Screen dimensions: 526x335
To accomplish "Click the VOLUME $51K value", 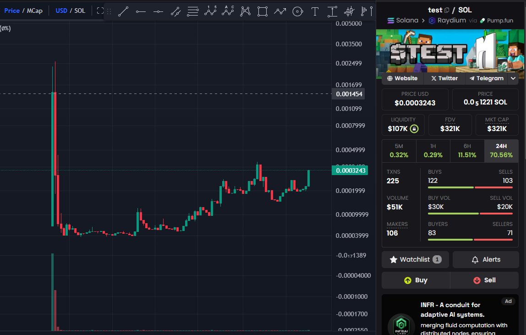I will pyautogui.click(x=394, y=207).
